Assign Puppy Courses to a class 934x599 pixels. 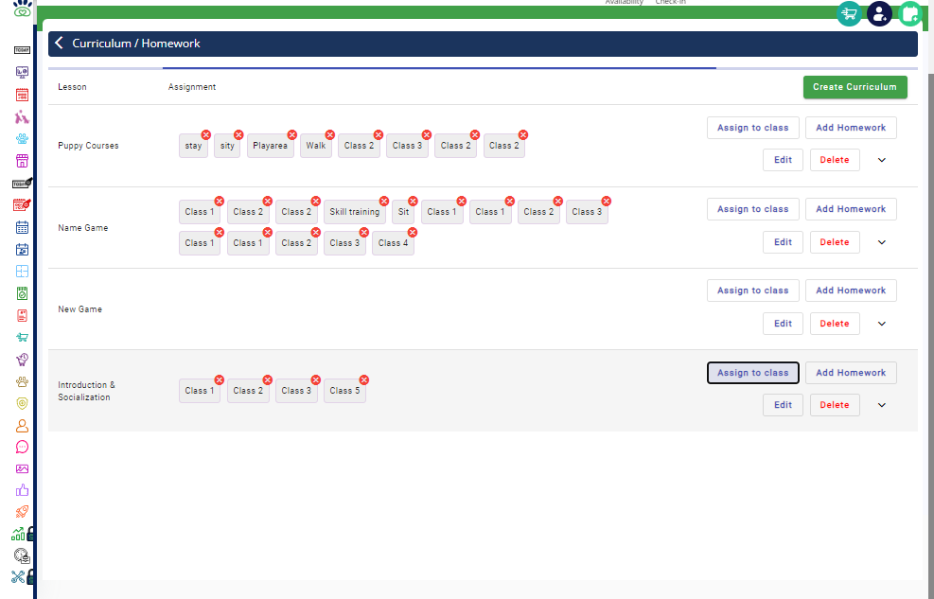[x=752, y=128]
